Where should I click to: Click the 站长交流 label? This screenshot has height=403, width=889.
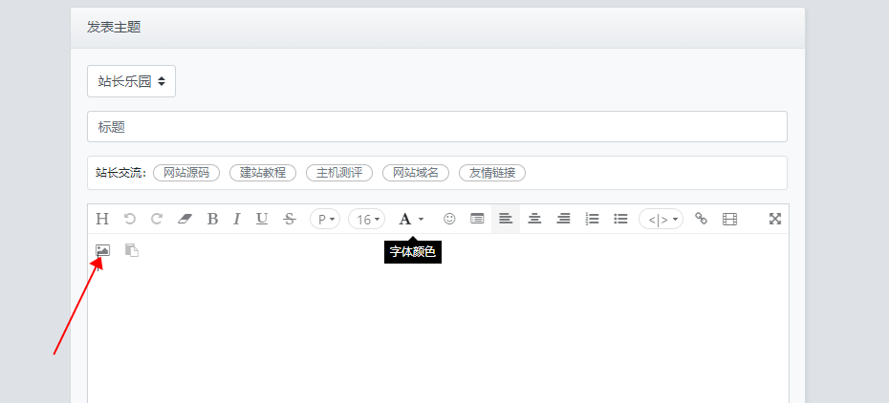[x=120, y=173]
